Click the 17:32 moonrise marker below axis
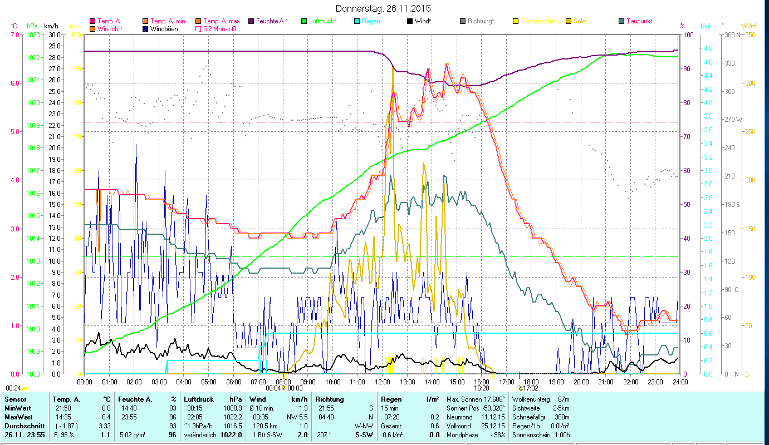The height and width of the screenshot is (445, 769). (x=529, y=388)
